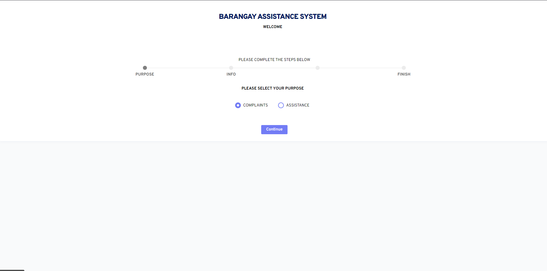The image size is (547, 271).
Task: Click the BARANGAY ASSISTANCE SYSTEM title
Action: click(273, 17)
